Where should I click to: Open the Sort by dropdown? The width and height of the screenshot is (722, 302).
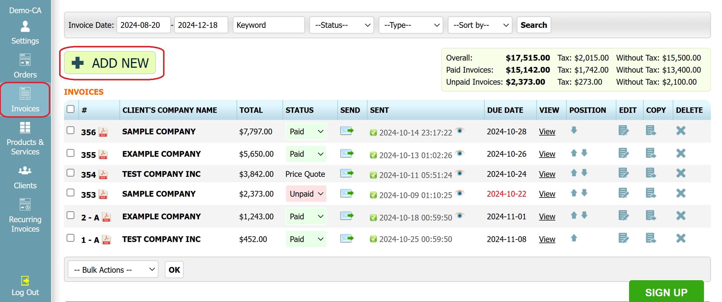pos(479,25)
